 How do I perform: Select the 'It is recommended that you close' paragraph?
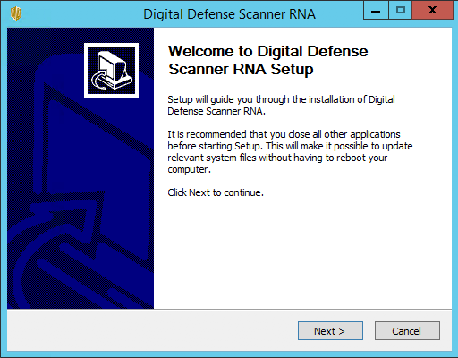pyautogui.click(x=290, y=152)
